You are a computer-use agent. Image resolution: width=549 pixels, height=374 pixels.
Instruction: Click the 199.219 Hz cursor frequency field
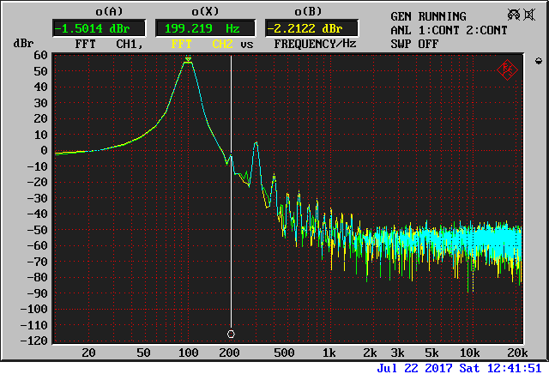(x=205, y=28)
